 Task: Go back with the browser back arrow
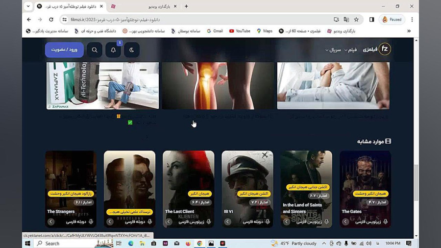[29, 20]
